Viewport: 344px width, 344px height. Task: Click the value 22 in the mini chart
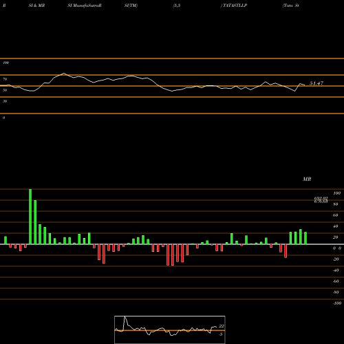[222, 326]
